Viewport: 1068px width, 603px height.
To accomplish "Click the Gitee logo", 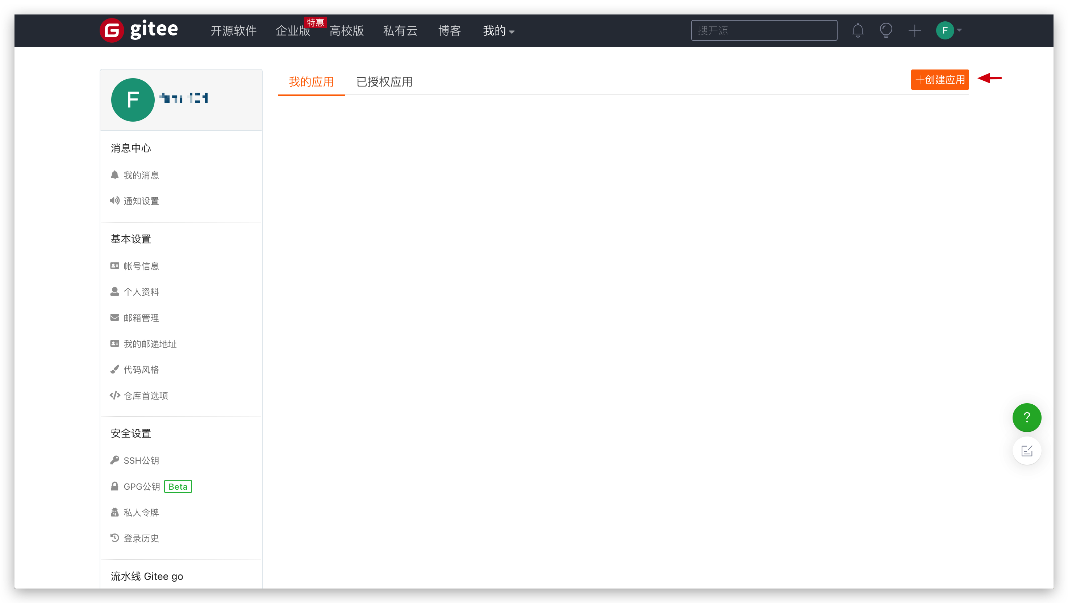I will (139, 30).
